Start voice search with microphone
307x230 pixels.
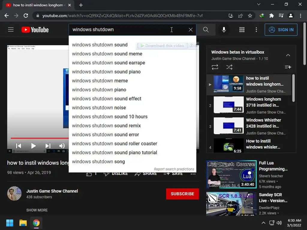224,30
